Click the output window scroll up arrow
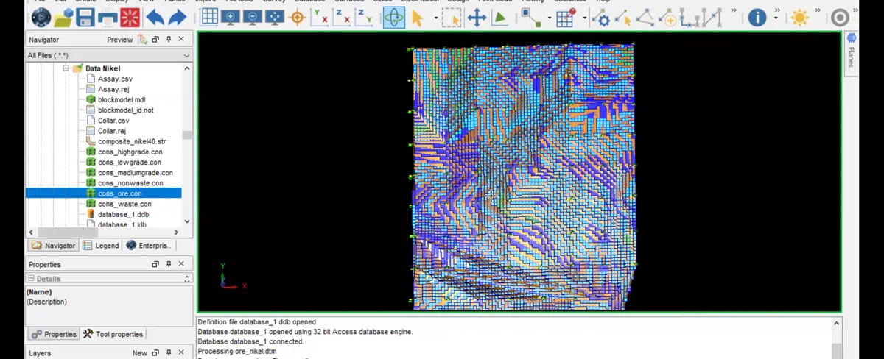Image resolution: width=884 pixels, height=359 pixels. 836,323
